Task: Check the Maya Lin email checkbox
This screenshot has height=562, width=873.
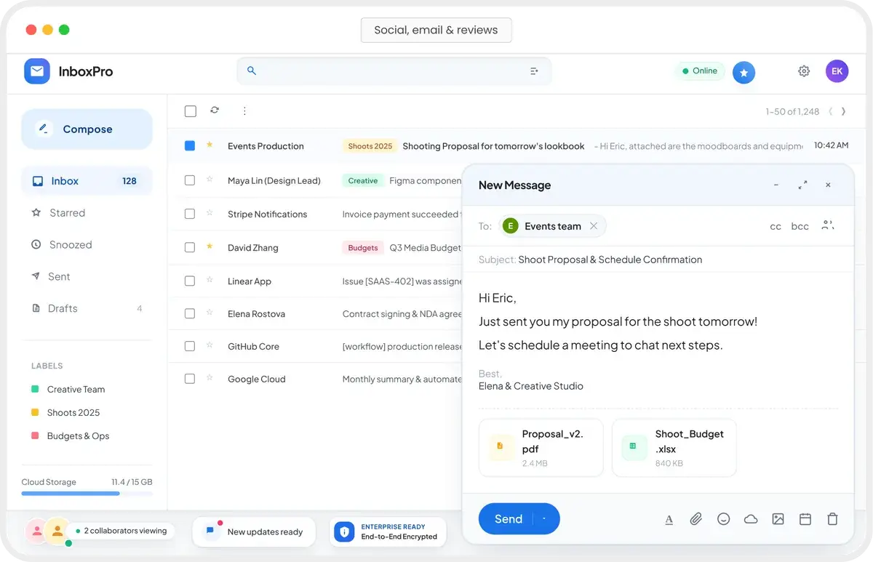Action: (x=190, y=180)
